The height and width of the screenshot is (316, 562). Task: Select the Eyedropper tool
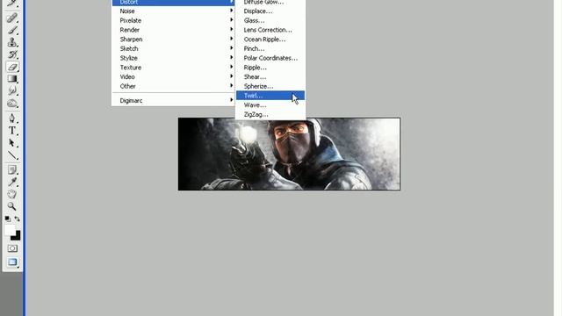(x=12, y=182)
